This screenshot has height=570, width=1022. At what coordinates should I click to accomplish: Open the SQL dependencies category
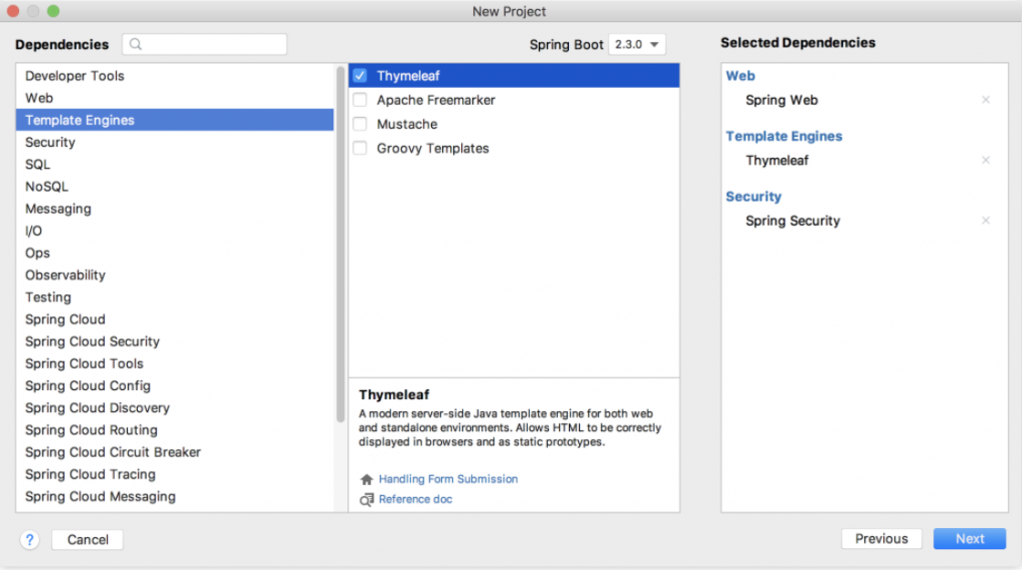pyautogui.click(x=38, y=165)
